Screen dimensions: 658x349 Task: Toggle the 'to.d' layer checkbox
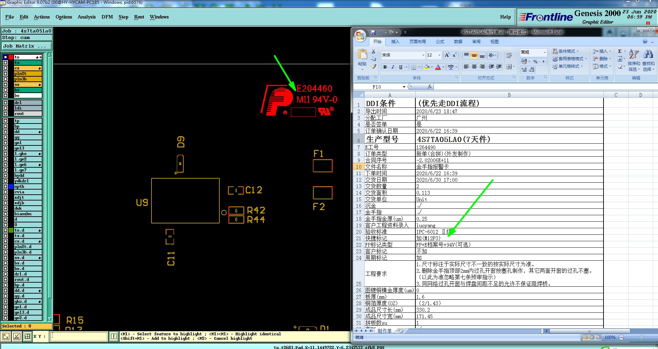(x=5, y=230)
